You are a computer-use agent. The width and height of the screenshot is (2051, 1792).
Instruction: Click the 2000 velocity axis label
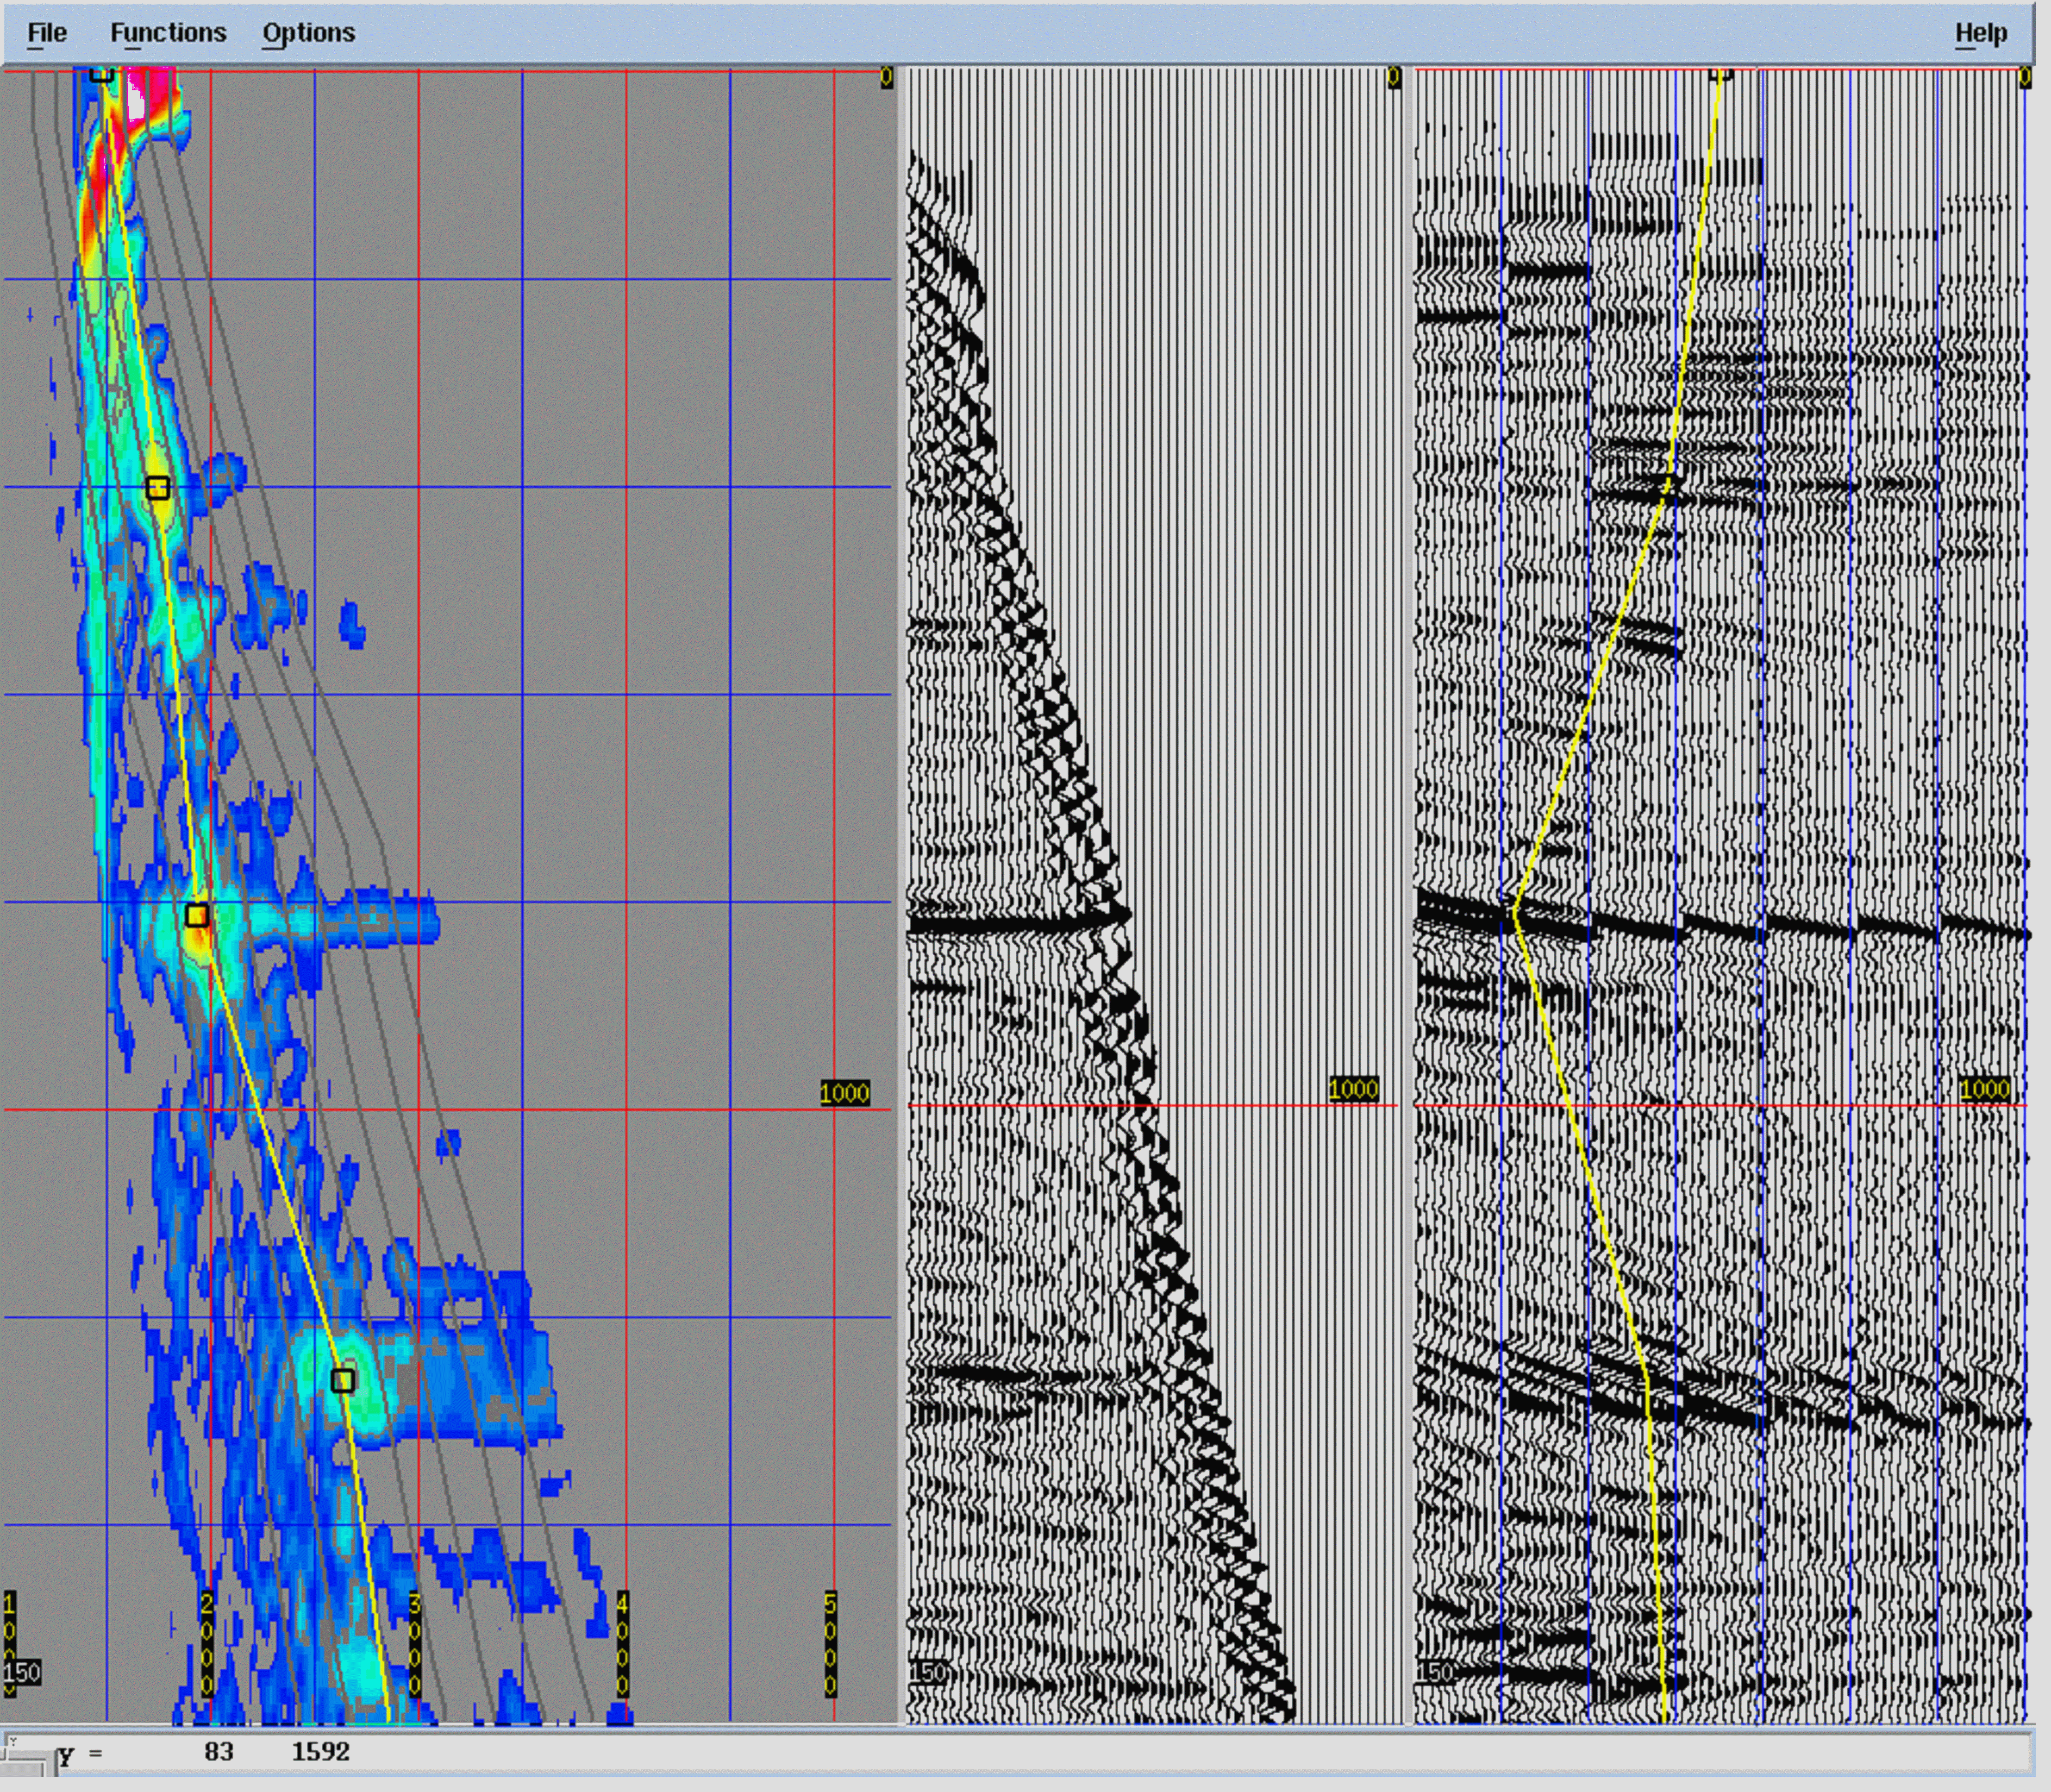click(x=207, y=1644)
